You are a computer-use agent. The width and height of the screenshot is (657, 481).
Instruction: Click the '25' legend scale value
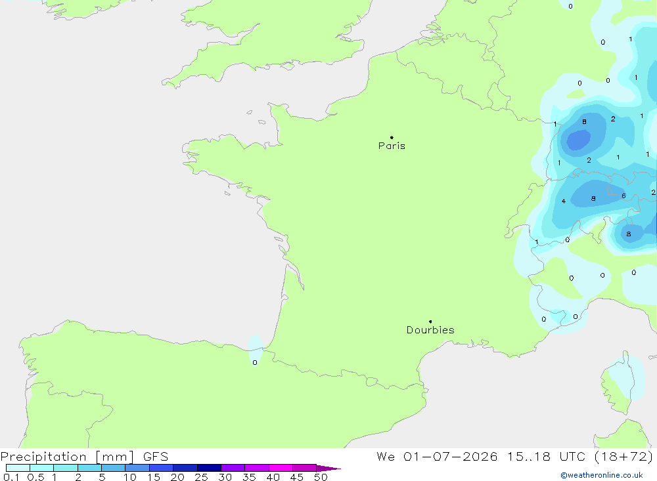click(x=201, y=477)
